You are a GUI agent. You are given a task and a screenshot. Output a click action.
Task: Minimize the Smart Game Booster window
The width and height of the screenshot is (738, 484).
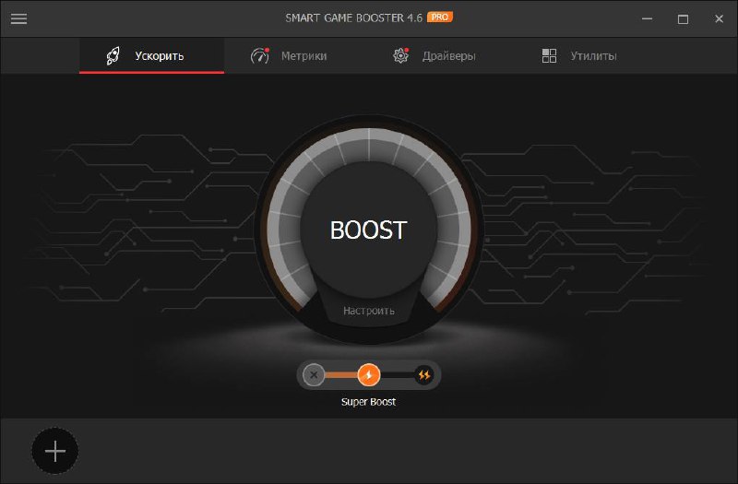[648, 18]
